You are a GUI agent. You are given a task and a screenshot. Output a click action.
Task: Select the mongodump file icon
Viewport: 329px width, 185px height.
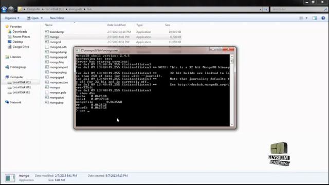click(x=47, y=52)
